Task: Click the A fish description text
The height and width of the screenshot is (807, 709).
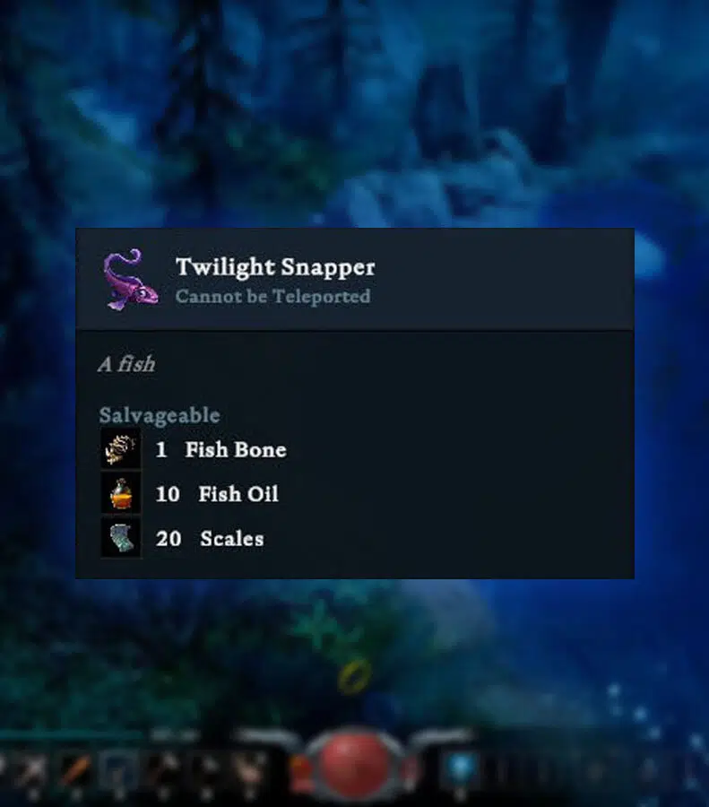Action: (x=126, y=364)
